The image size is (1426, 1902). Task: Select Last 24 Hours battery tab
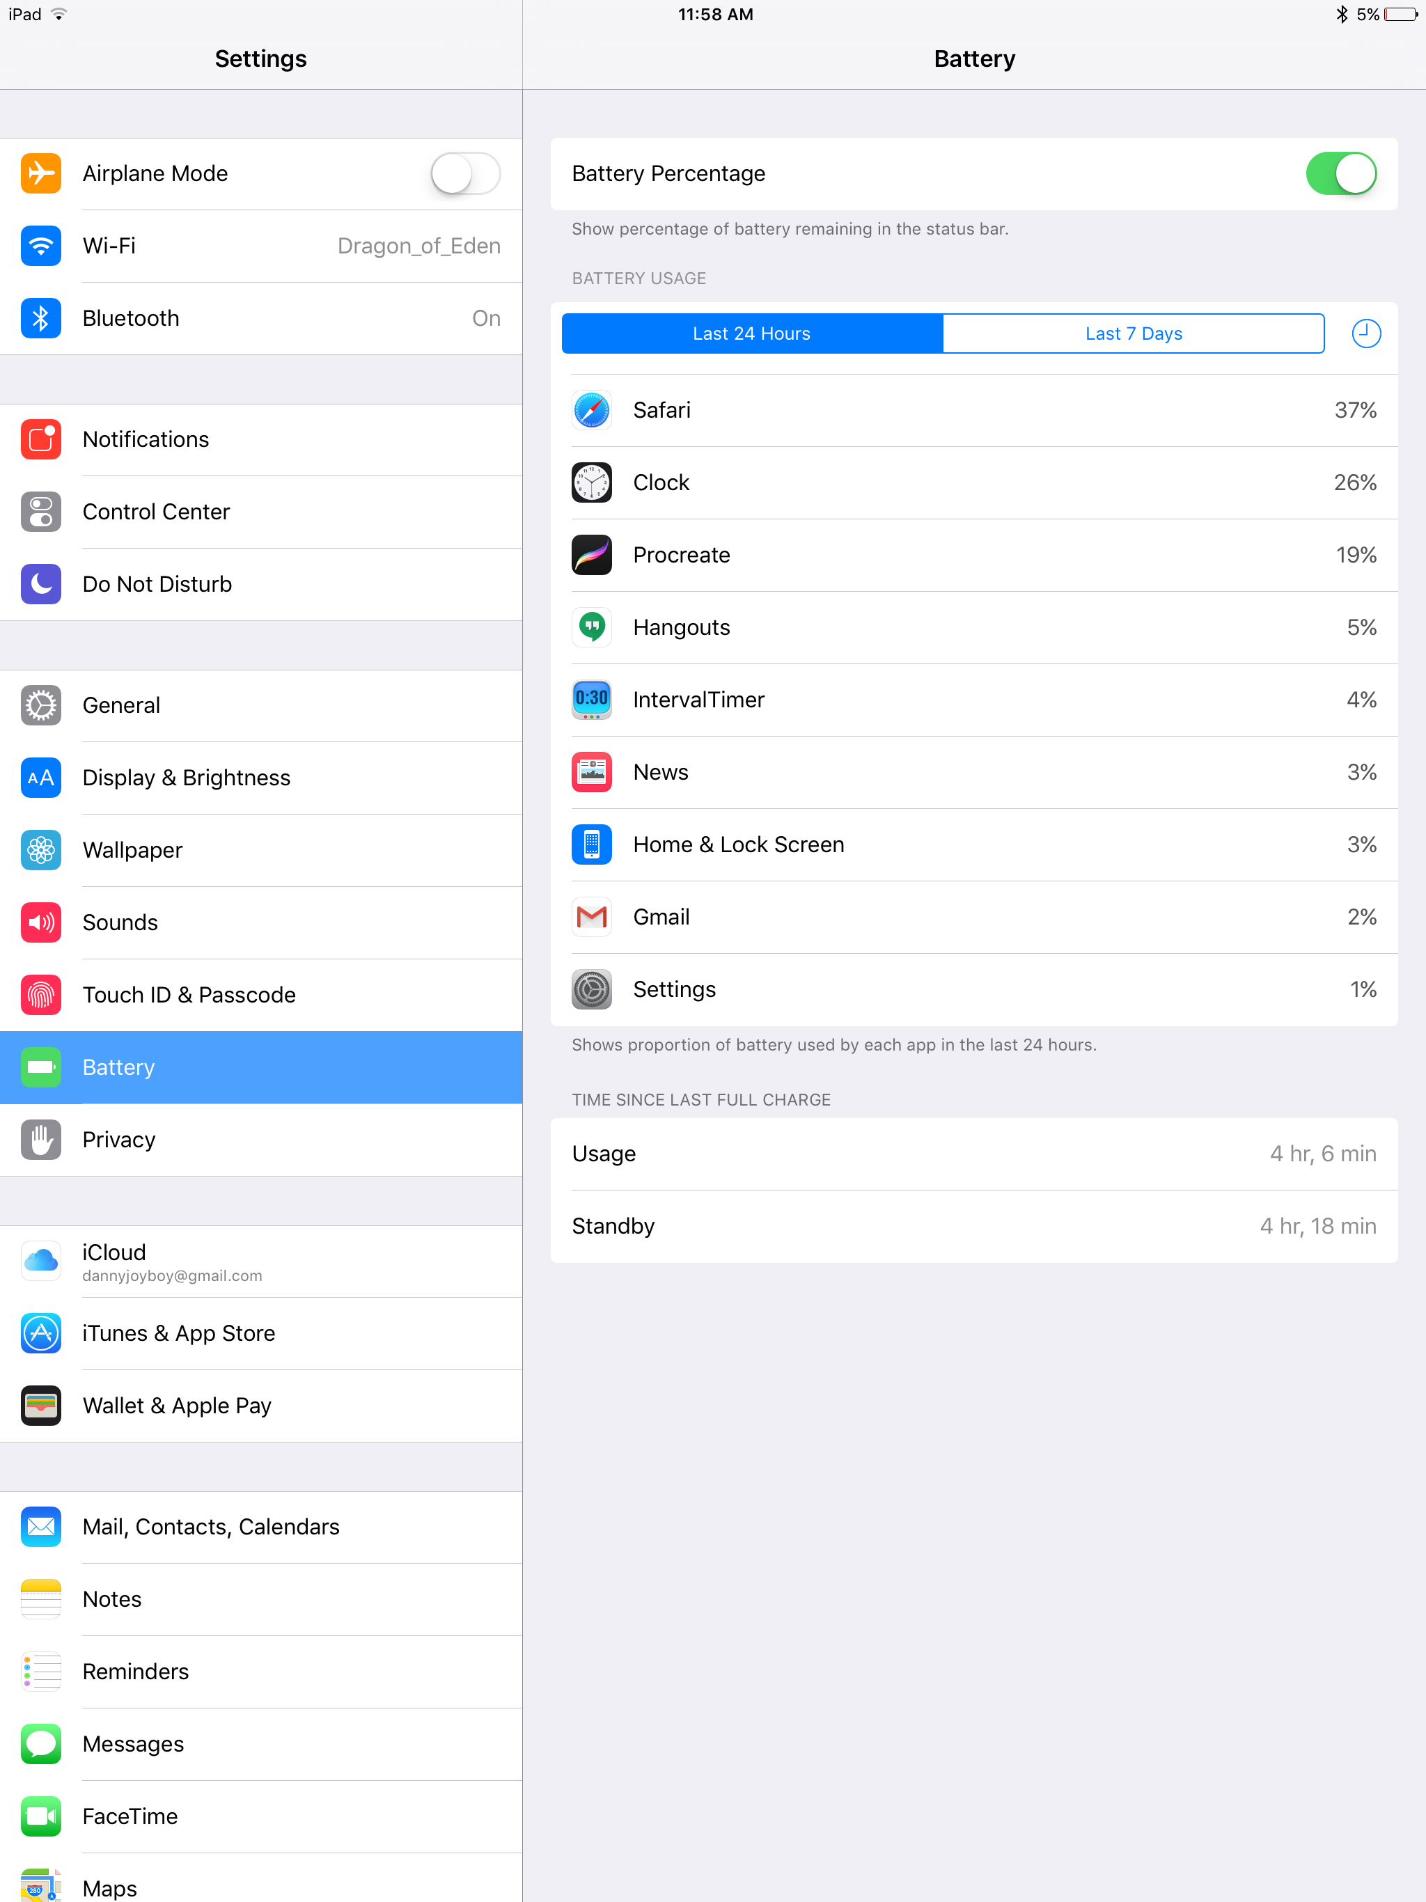pyautogui.click(x=751, y=333)
